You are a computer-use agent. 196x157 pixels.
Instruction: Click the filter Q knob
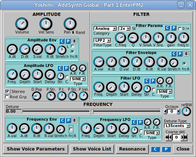tap(133, 38)
